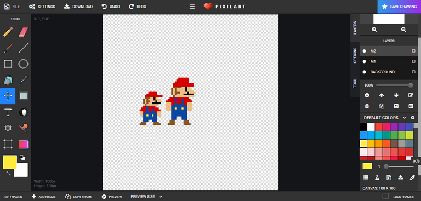Edit layer name pencil icon

411,95
